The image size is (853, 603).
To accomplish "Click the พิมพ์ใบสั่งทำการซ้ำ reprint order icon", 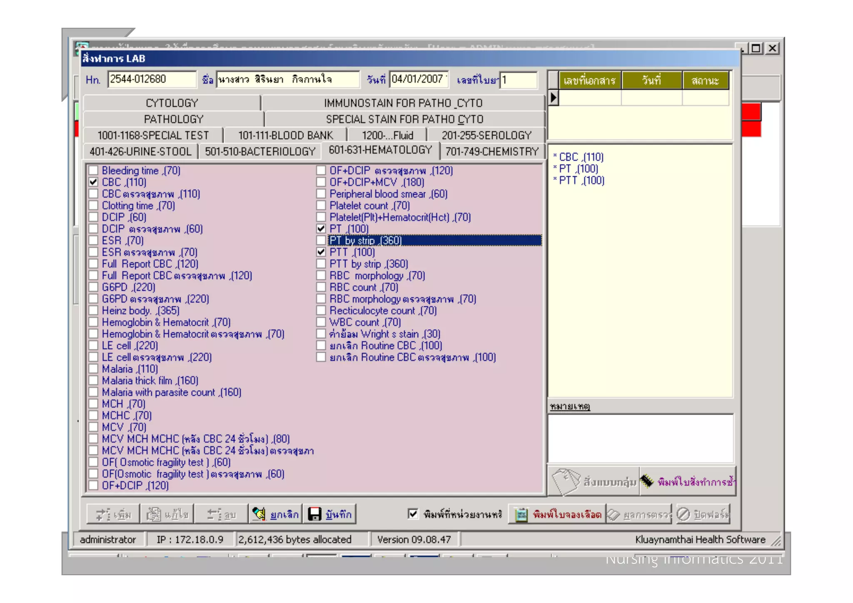I will tap(647, 482).
